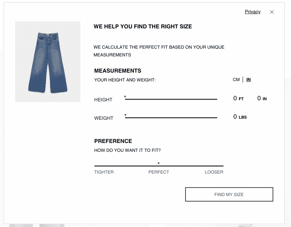The width and height of the screenshot is (291, 227).
Task: Click middle of the weight slider track
Action: [x=171, y=118]
